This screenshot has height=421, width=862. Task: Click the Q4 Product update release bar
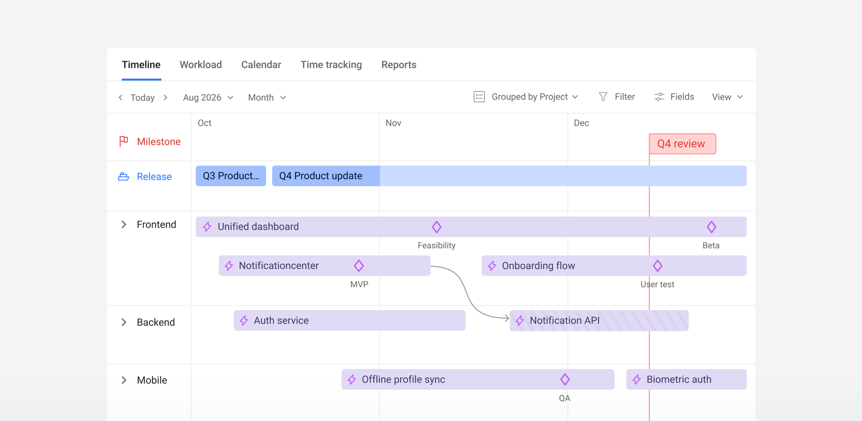coord(321,175)
